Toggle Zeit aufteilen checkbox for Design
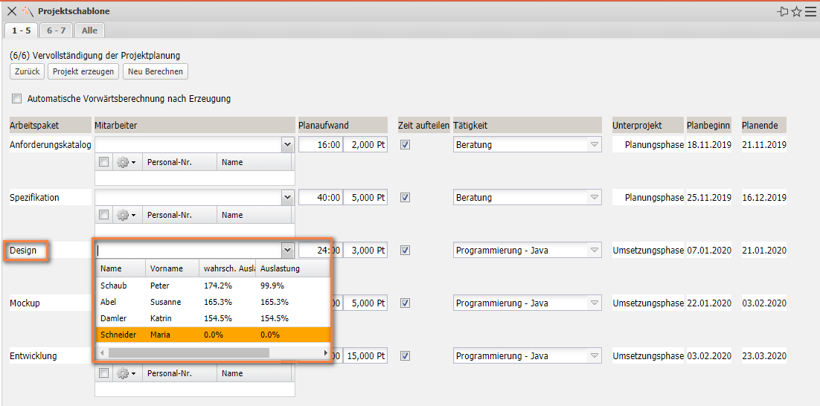820x406 pixels. [x=405, y=251]
